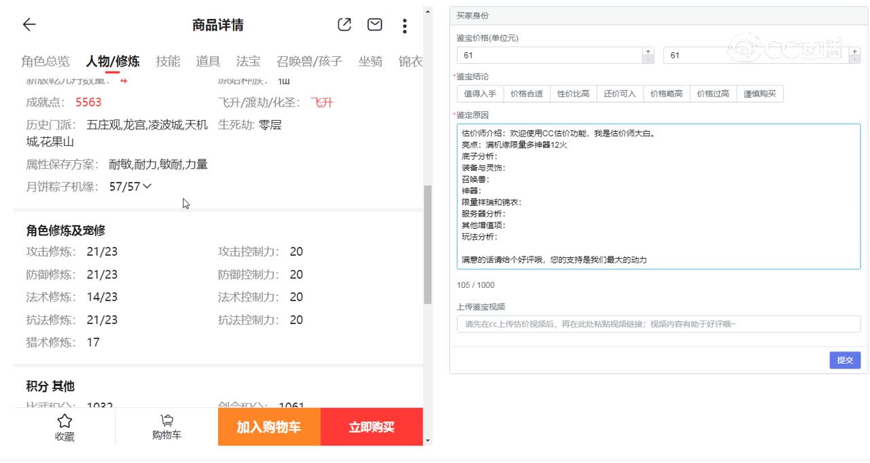Select the 价格合适 conclusion tag
The image size is (870, 463).
pyautogui.click(x=527, y=92)
